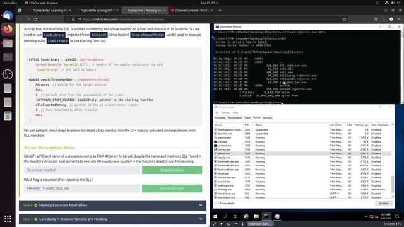Open Task Manager Users tab
Screen dimensions: 404x227
click(247, 118)
